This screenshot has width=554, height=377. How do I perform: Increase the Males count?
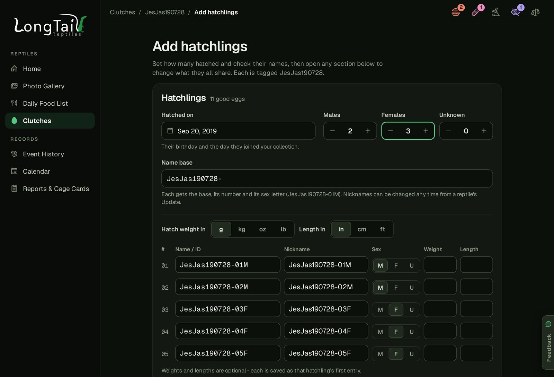(x=368, y=131)
